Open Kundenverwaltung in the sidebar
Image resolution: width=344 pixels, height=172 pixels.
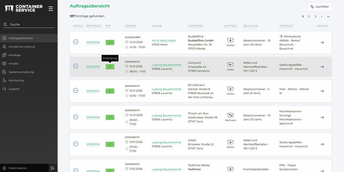(x=21, y=47)
